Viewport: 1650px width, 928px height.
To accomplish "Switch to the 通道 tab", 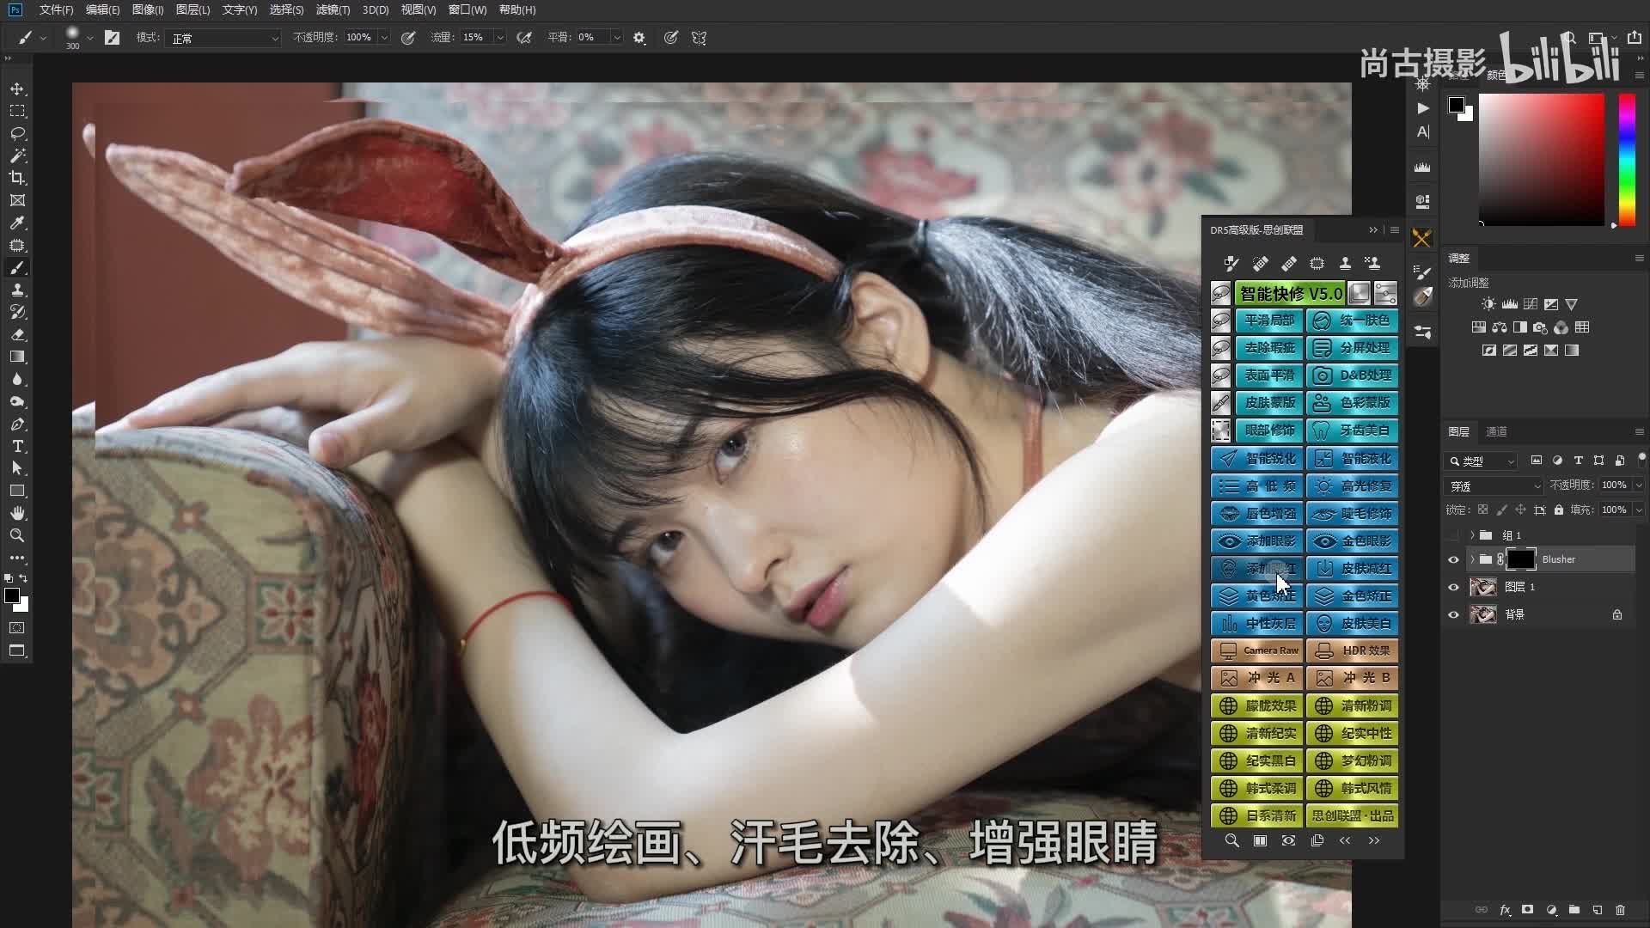I will (1496, 431).
